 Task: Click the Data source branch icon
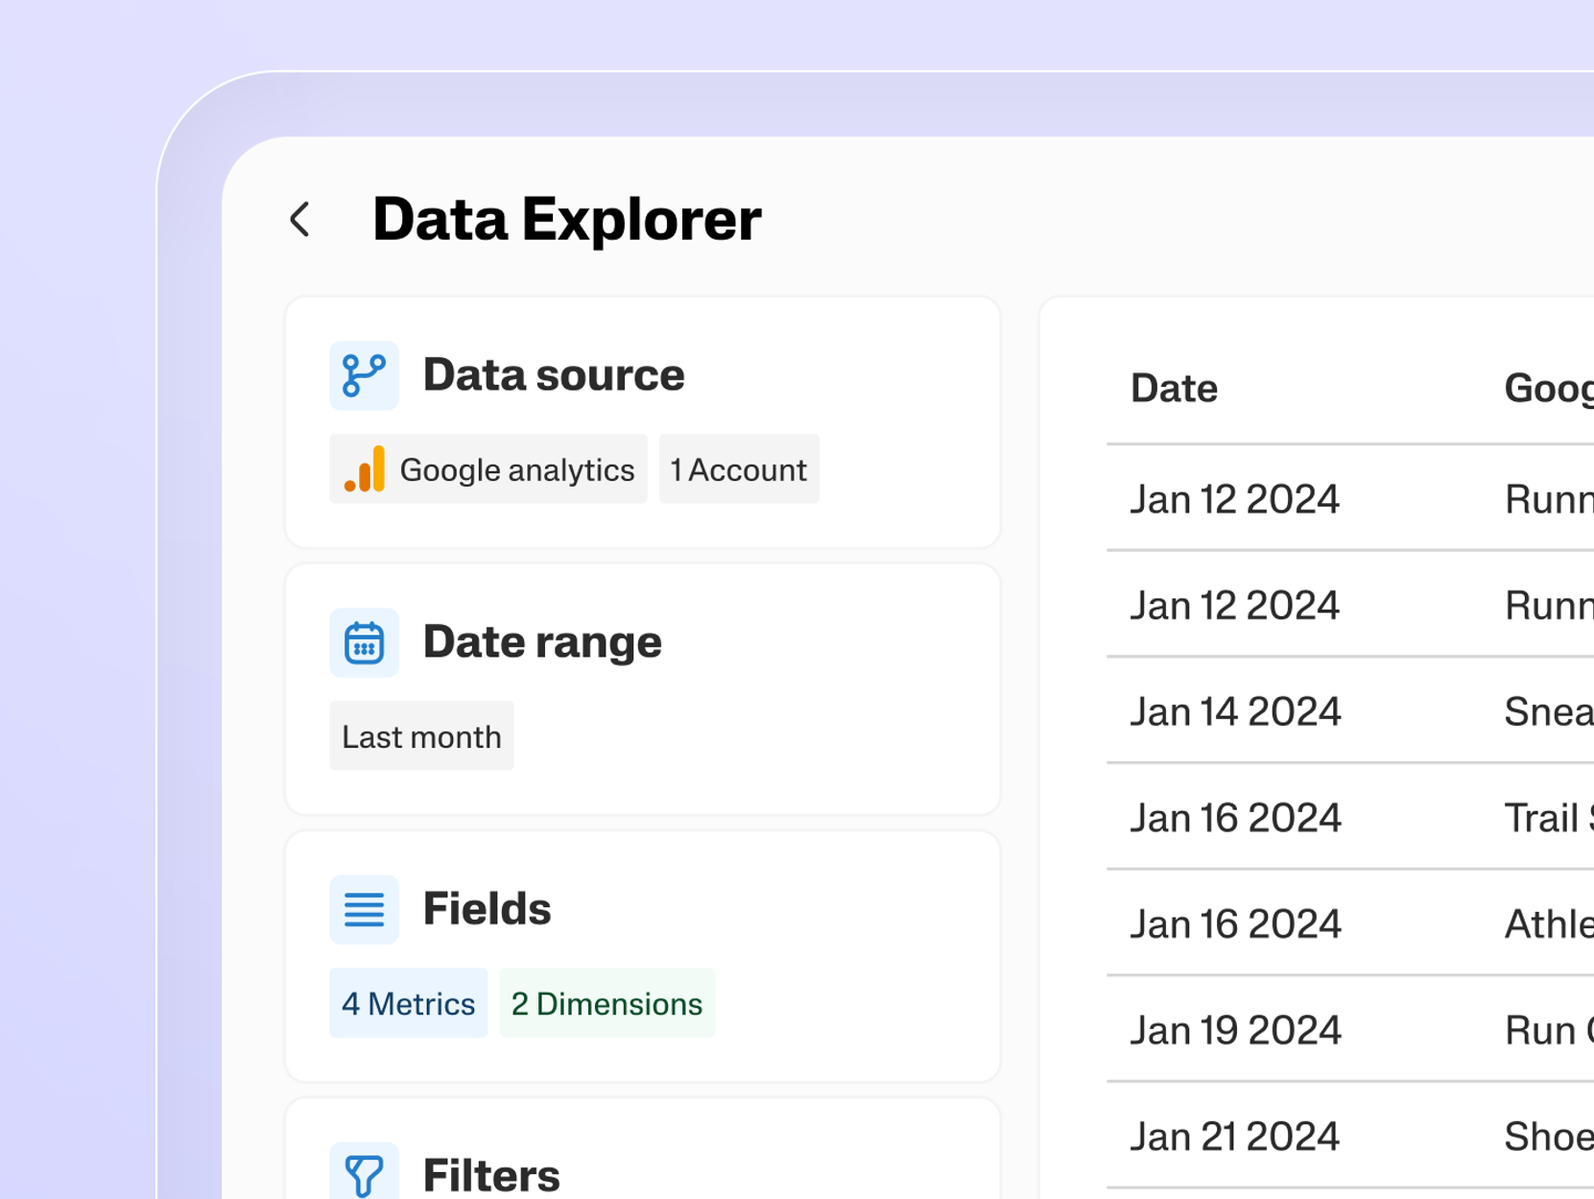coord(364,375)
